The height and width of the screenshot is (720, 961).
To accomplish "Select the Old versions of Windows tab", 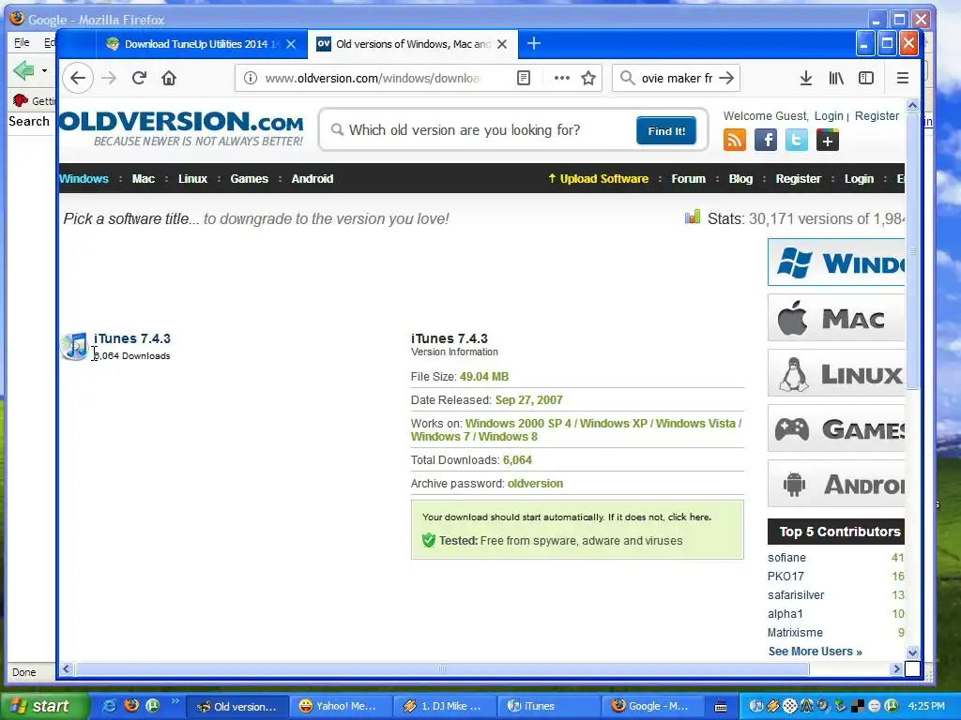I will coord(413,44).
